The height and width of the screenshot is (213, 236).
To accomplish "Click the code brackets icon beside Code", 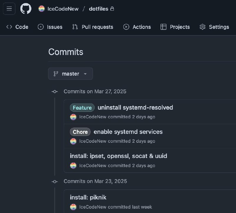I will (9, 27).
